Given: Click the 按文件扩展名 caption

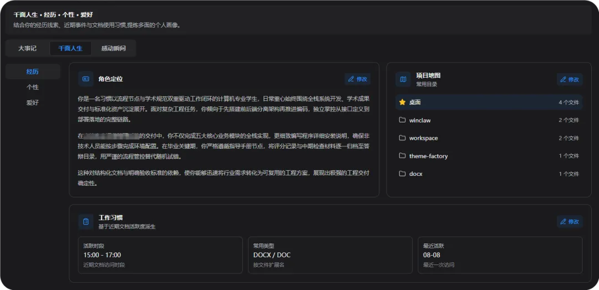Looking at the screenshot, I should coord(269,265).
